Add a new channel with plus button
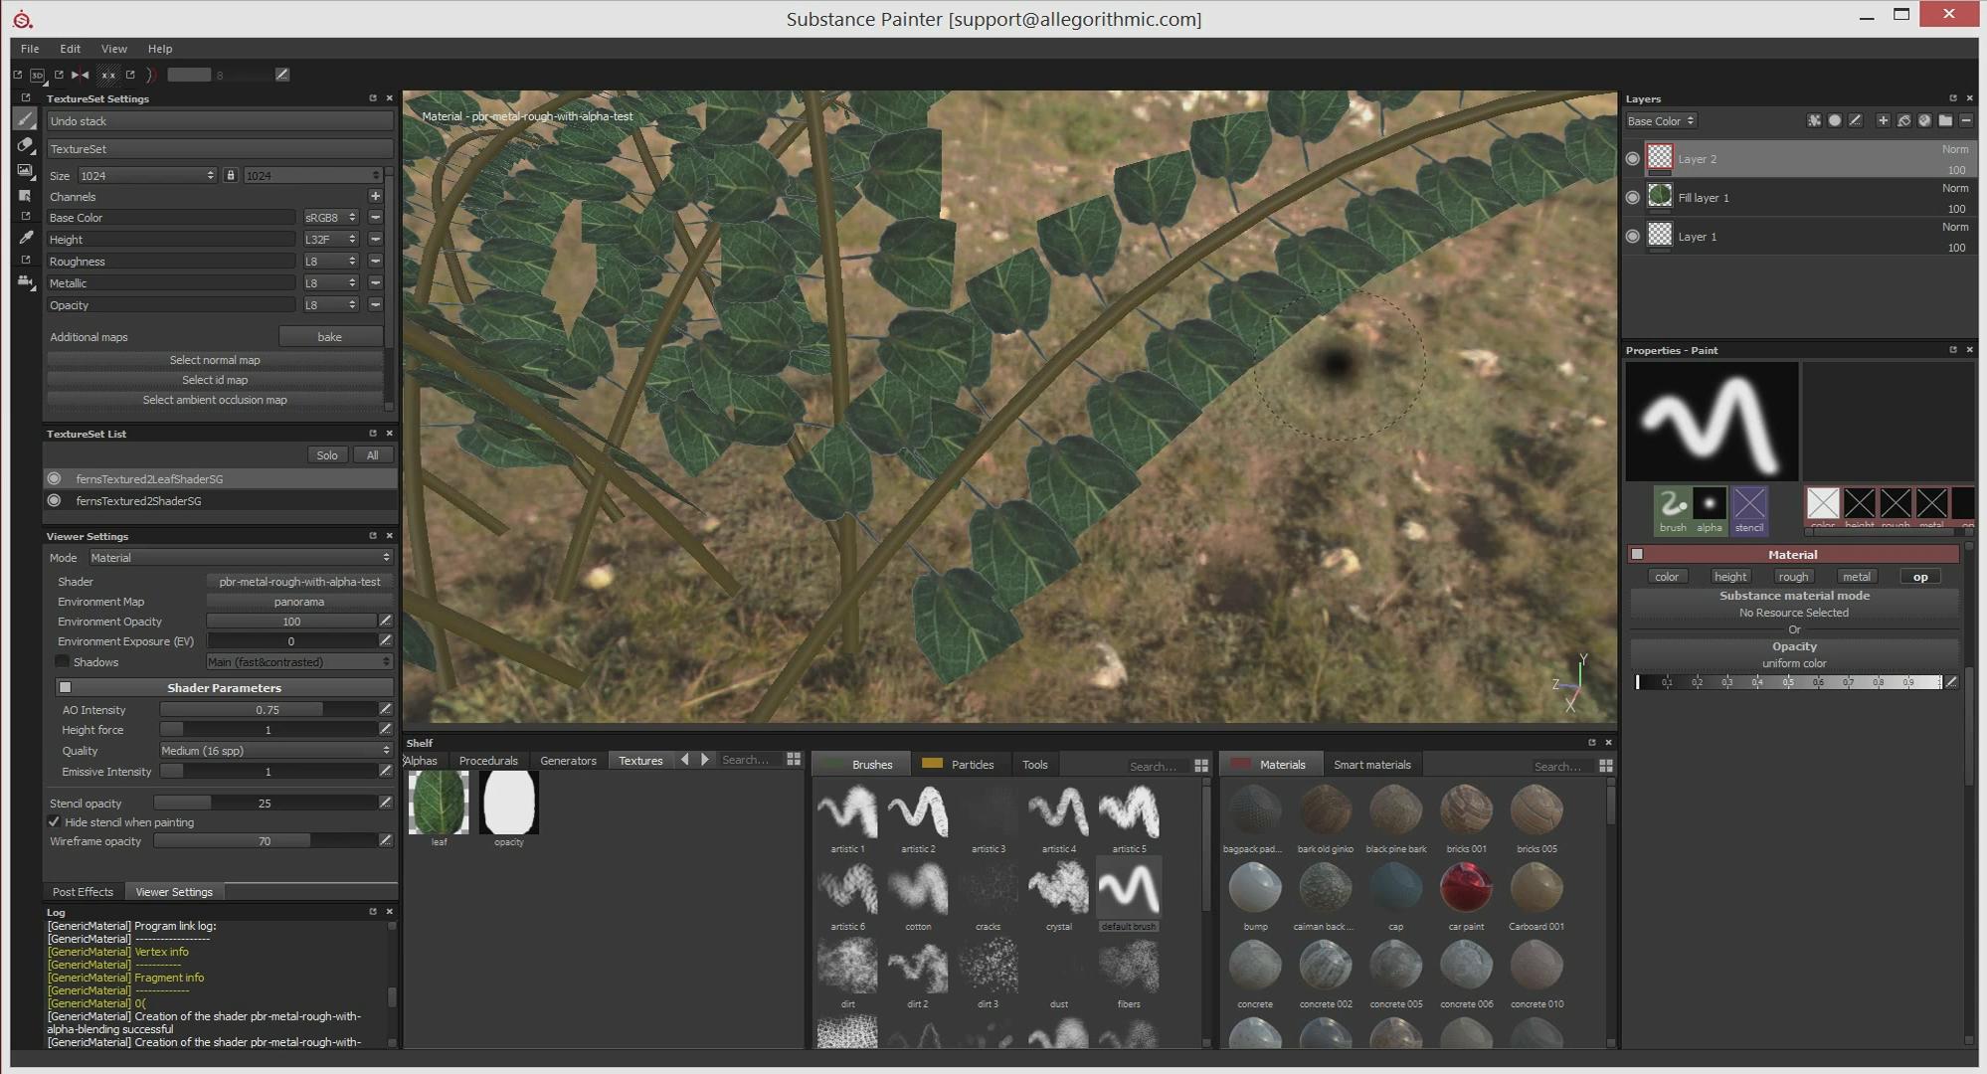Image resolution: width=1987 pixels, height=1074 pixels. click(x=375, y=197)
